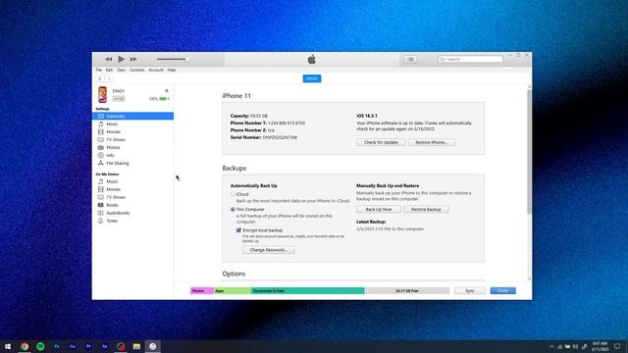
Task: Click the Restore Backup button
Action: (x=426, y=209)
